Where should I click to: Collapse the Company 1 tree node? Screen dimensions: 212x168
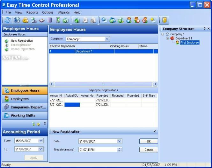(x=162, y=34)
